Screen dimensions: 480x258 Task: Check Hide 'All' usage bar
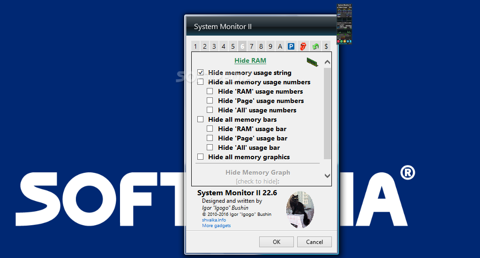click(x=210, y=147)
